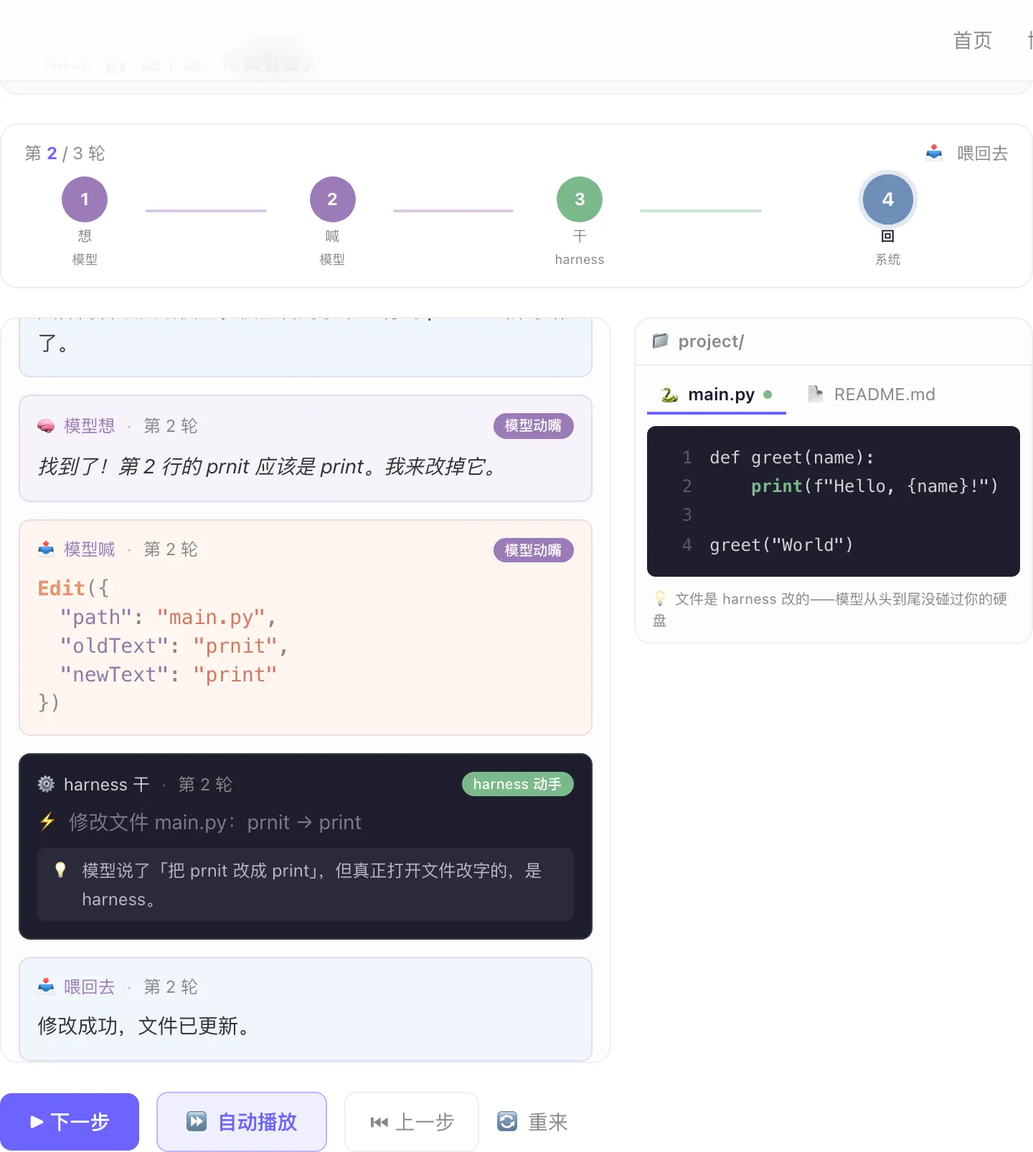The width and height of the screenshot is (1033, 1152).
Task: Select step 3 干 harness circle
Action: pos(580,199)
